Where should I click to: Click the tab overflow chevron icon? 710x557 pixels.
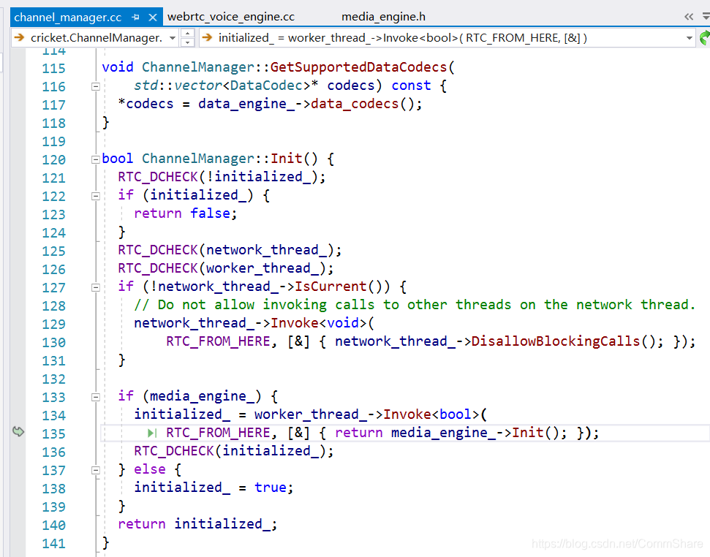[689, 17]
